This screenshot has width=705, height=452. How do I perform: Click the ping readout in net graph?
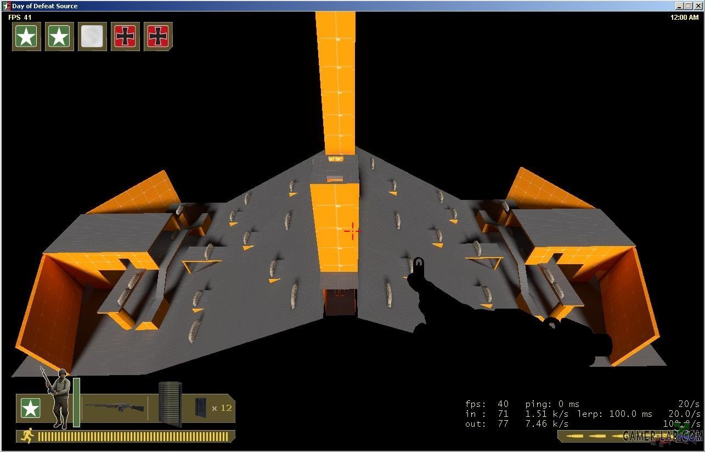552,404
